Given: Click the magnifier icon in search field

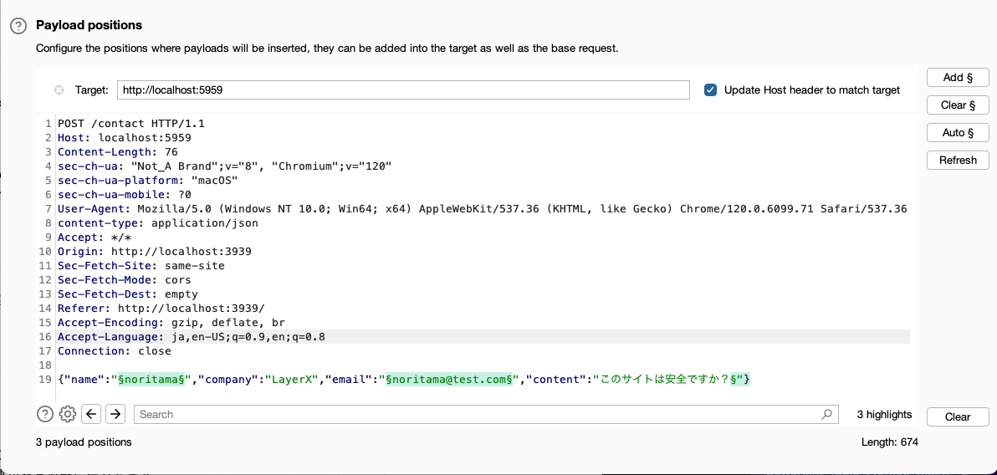Looking at the screenshot, I should coord(826,415).
